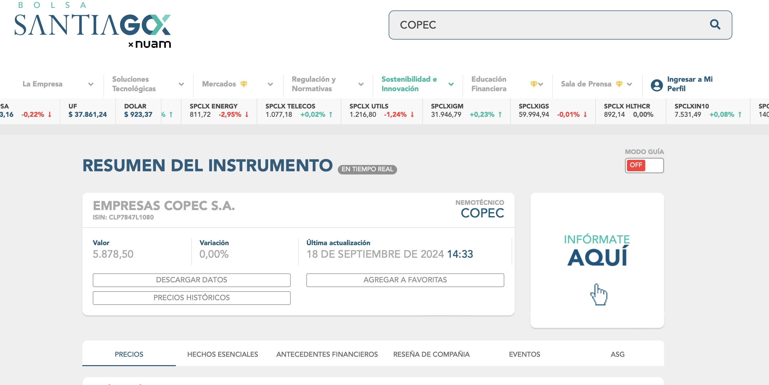769x385 pixels.
Task: Click the green up arrow for SPCLX TELECOS
Action: pos(331,114)
